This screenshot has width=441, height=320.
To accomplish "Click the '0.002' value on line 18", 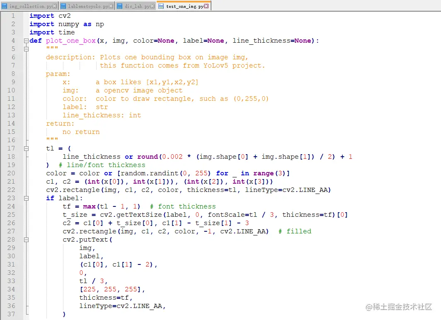I will click(172, 157).
